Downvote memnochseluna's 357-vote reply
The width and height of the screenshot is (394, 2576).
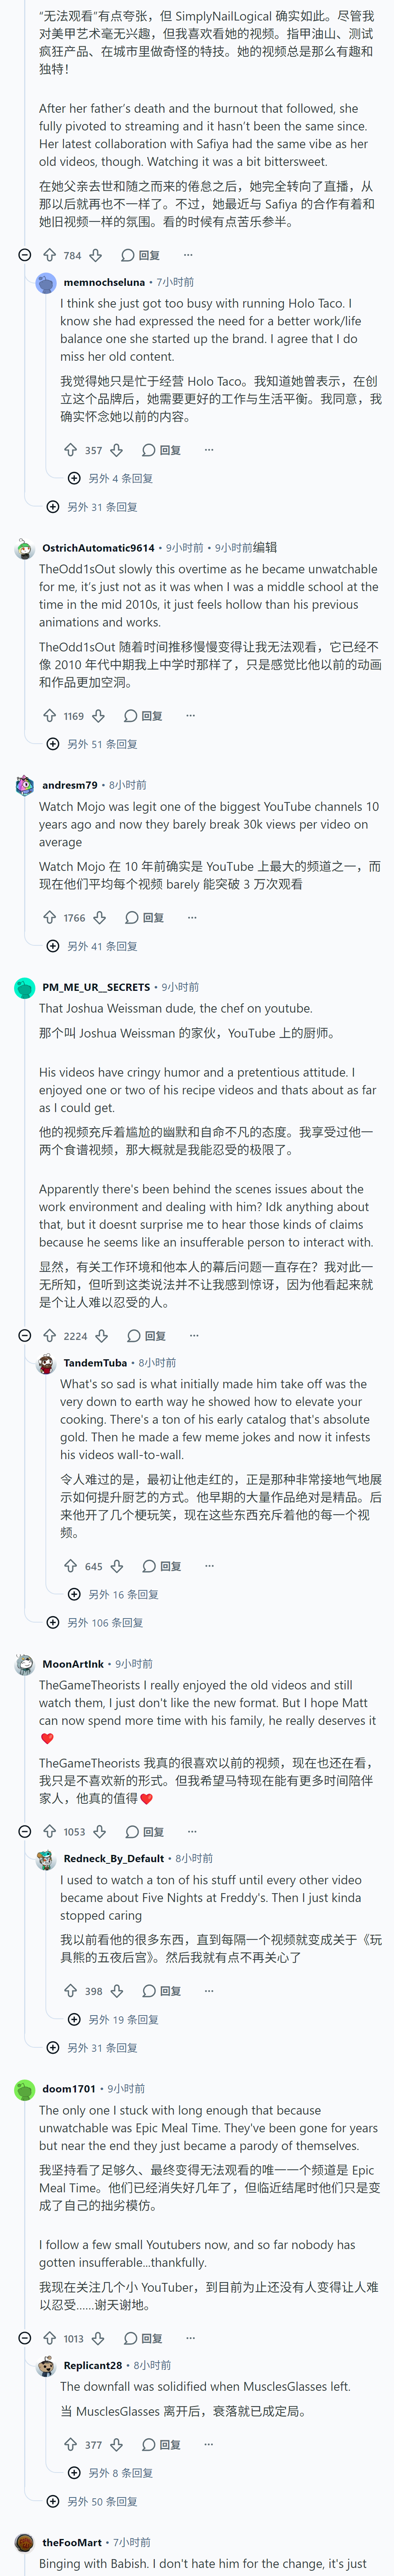point(117,450)
